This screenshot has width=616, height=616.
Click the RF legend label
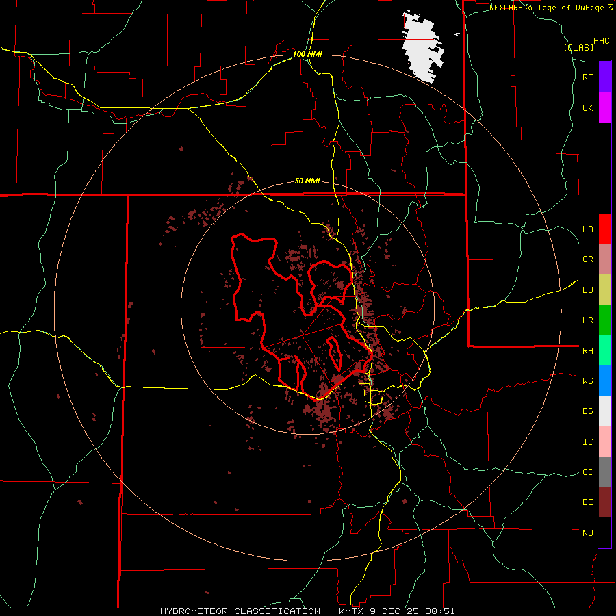(587, 77)
